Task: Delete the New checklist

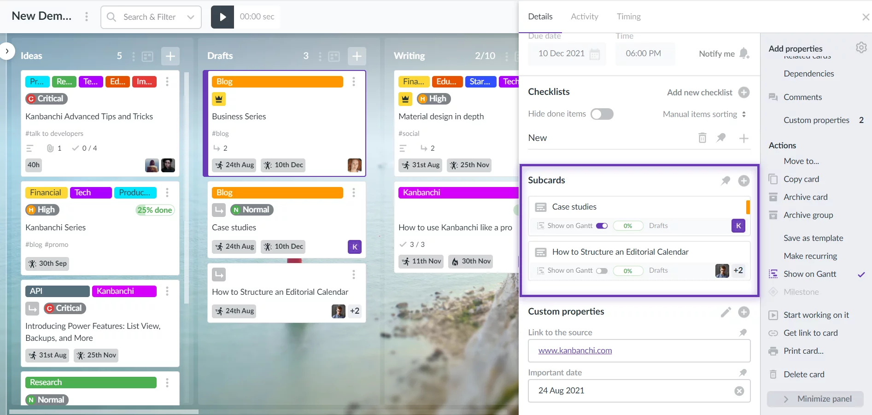Action: point(702,138)
